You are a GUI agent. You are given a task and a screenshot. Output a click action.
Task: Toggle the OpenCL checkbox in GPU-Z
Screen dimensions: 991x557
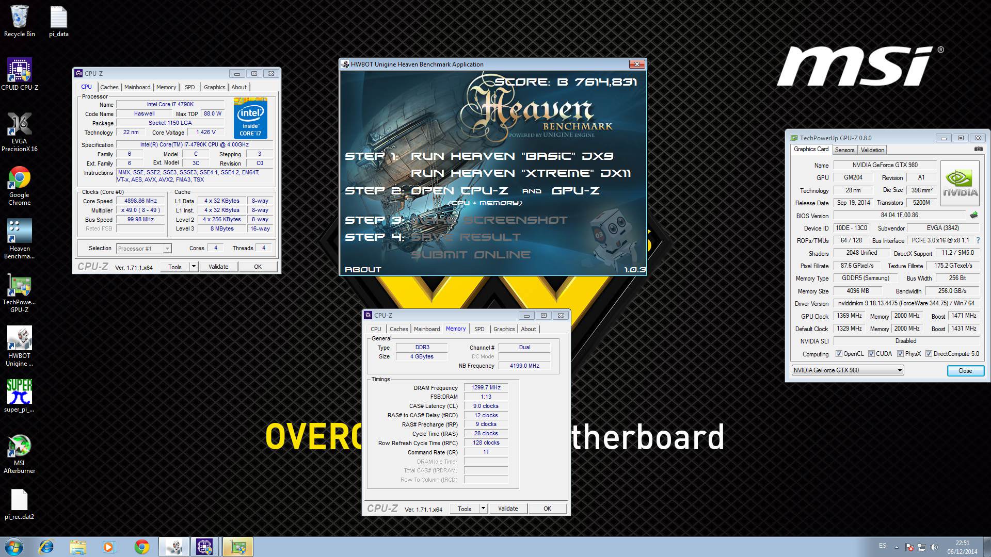[x=839, y=354]
